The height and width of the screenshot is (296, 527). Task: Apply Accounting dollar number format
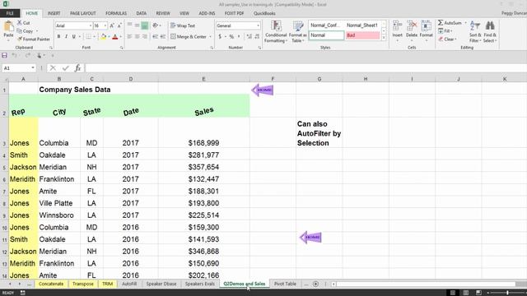220,36
